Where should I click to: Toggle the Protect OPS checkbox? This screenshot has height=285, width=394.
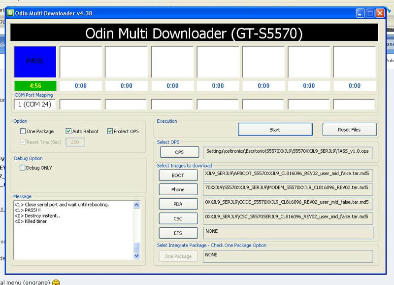pyautogui.click(x=110, y=132)
